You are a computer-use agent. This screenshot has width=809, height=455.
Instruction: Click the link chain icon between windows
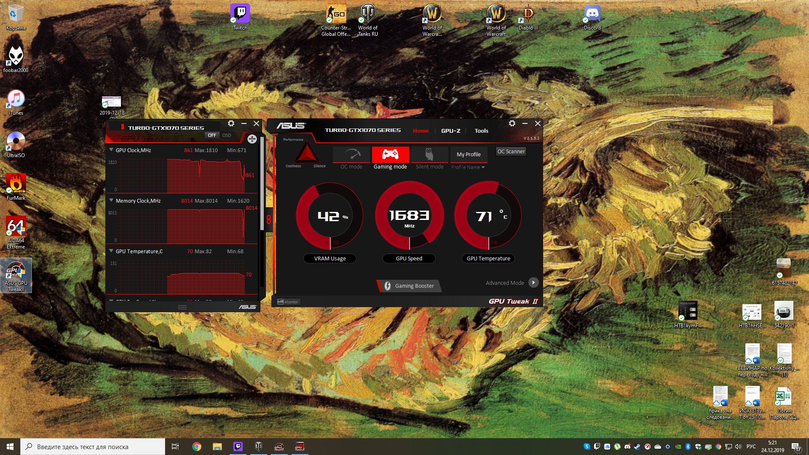click(269, 219)
